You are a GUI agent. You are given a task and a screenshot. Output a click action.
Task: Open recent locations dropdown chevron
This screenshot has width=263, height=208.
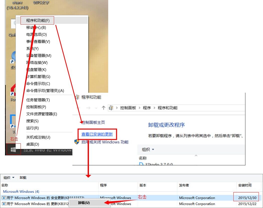point(96,108)
